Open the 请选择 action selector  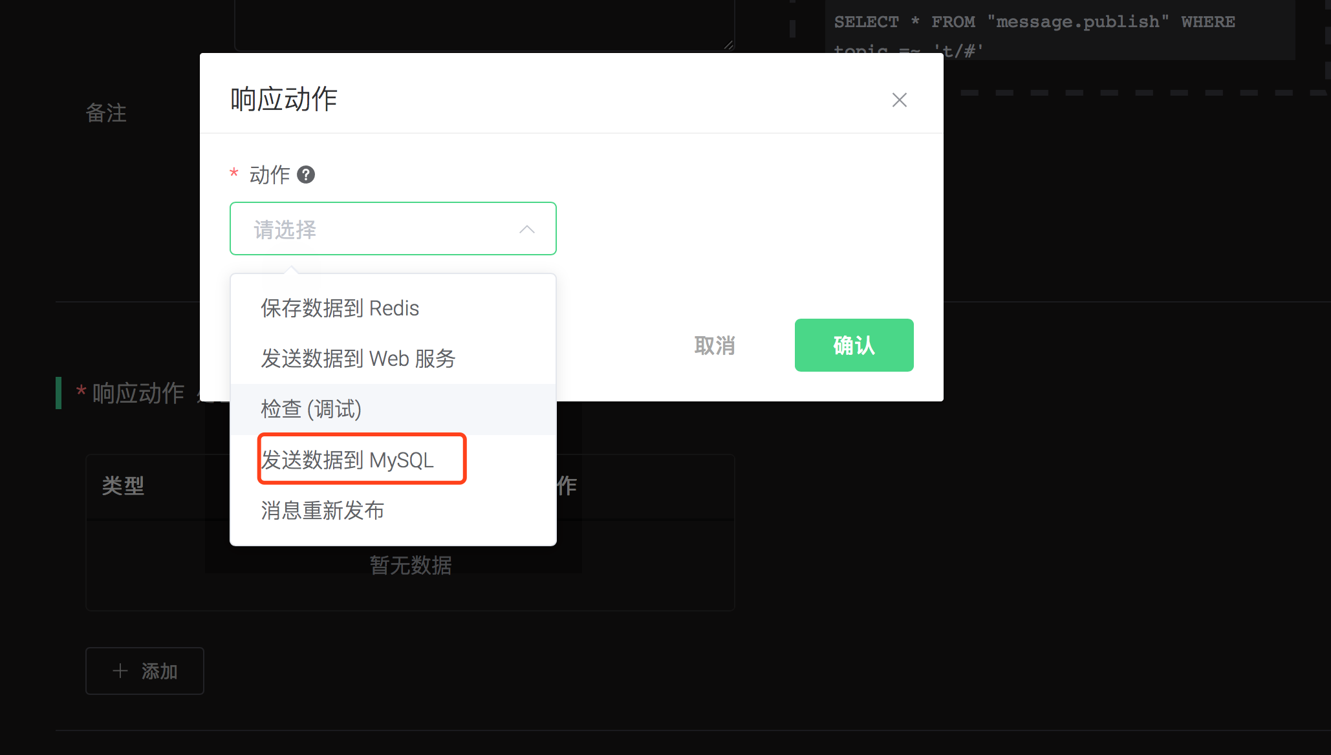pyautogui.click(x=393, y=228)
